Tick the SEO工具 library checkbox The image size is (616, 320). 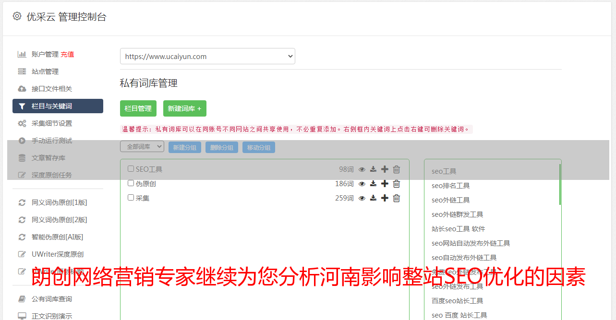point(131,169)
